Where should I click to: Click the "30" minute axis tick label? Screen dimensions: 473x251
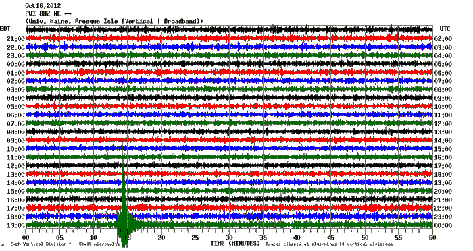[229, 238]
